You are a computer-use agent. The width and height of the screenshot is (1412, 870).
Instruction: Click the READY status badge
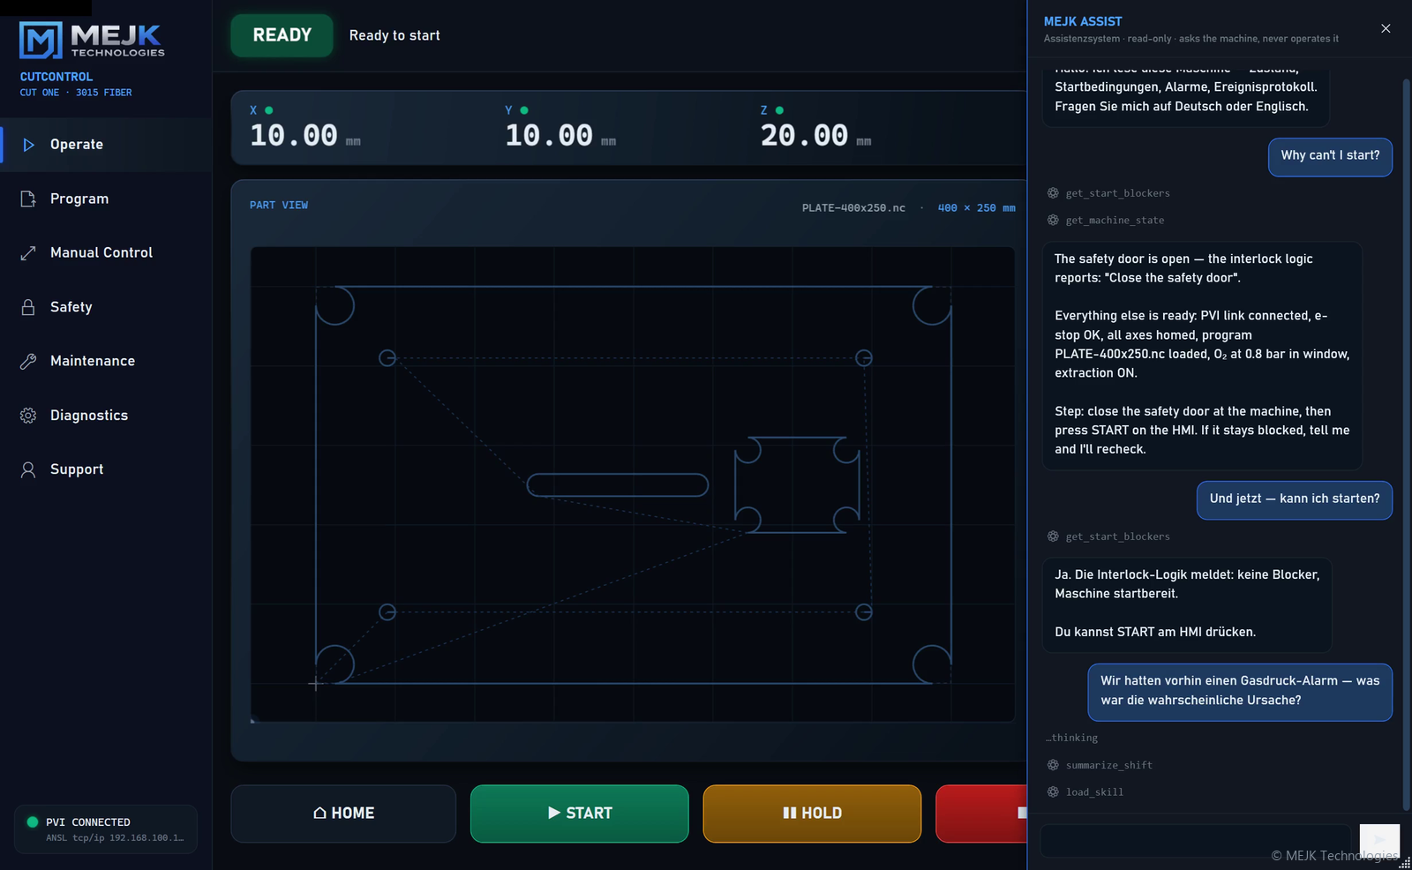[282, 35]
